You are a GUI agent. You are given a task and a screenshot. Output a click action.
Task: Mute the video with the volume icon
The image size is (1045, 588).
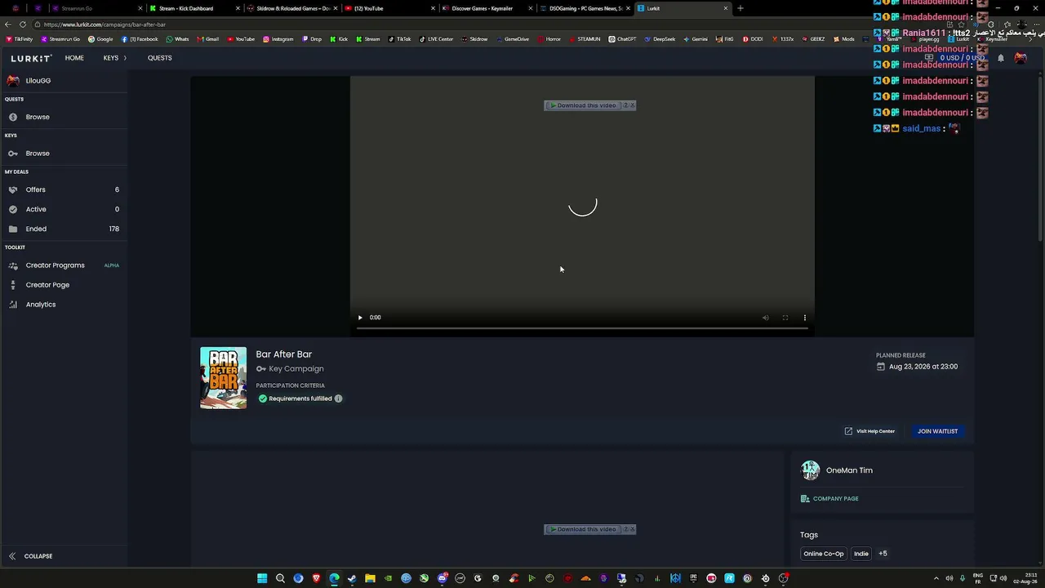tap(766, 318)
